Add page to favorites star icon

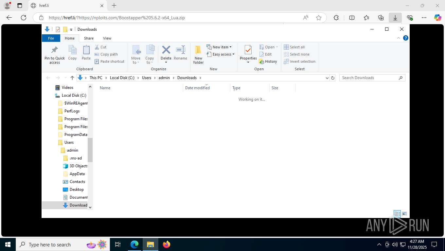319,18
